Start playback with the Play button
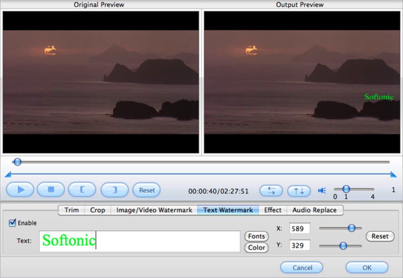 click(20, 190)
